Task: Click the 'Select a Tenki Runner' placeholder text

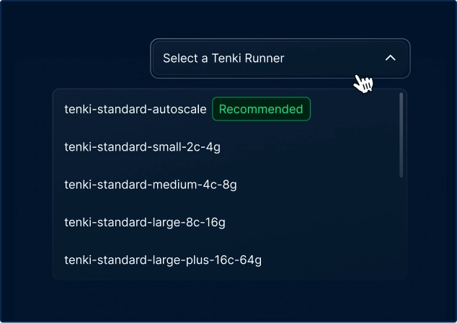Action: 223,58
